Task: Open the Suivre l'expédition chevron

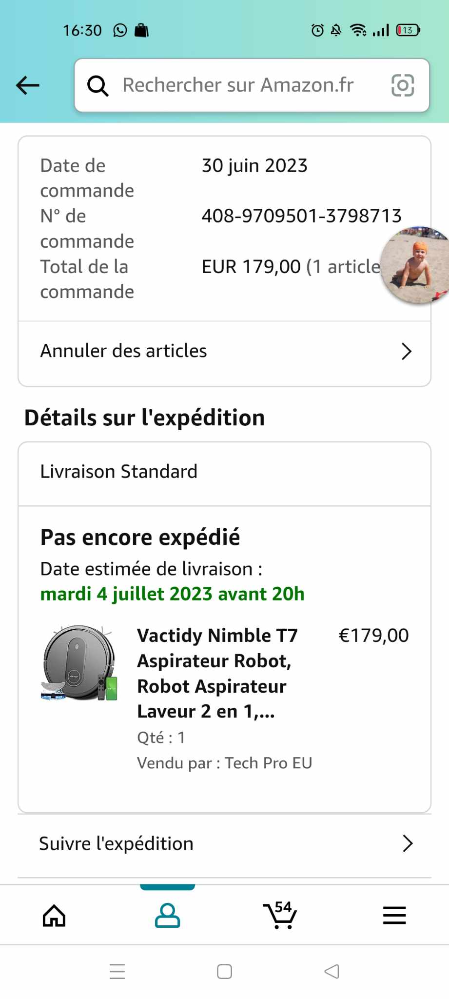Action: point(407,844)
